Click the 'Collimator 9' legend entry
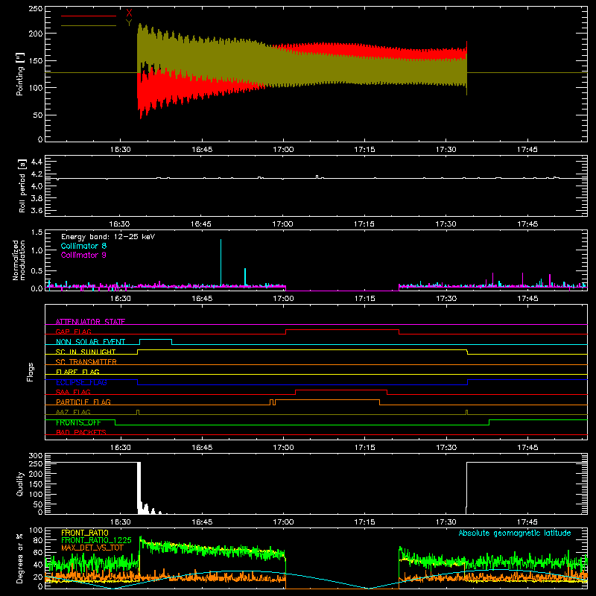Image resolution: width=596 pixels, height=596 pixels. click(83, 255)
